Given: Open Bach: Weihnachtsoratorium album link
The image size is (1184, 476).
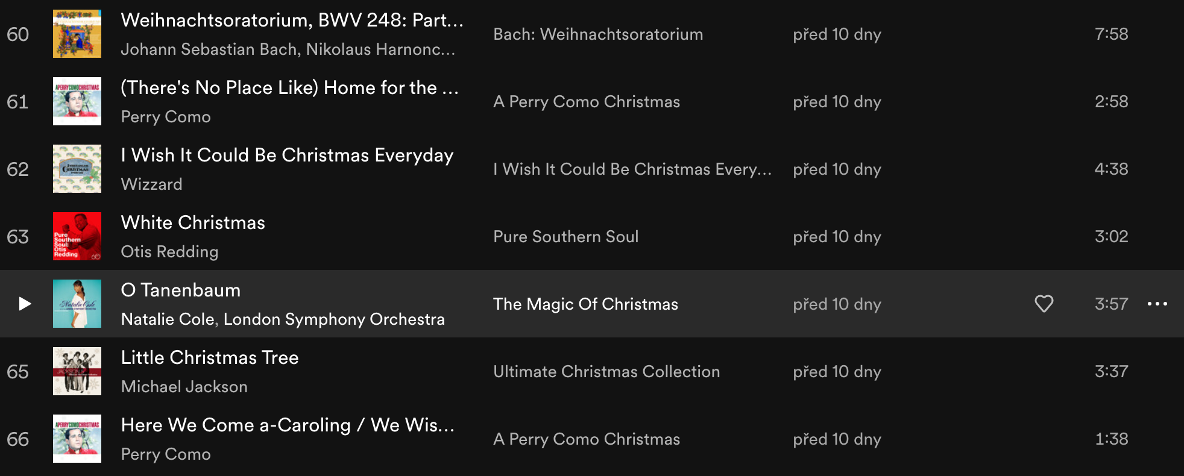Looking at the screenshot, I should [x=598, y=34].
